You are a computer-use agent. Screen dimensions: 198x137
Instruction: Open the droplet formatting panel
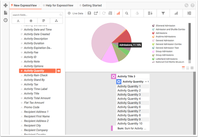coord(137,13)
